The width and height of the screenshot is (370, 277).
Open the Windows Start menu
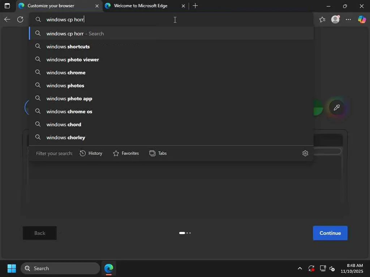coord(12,268)
